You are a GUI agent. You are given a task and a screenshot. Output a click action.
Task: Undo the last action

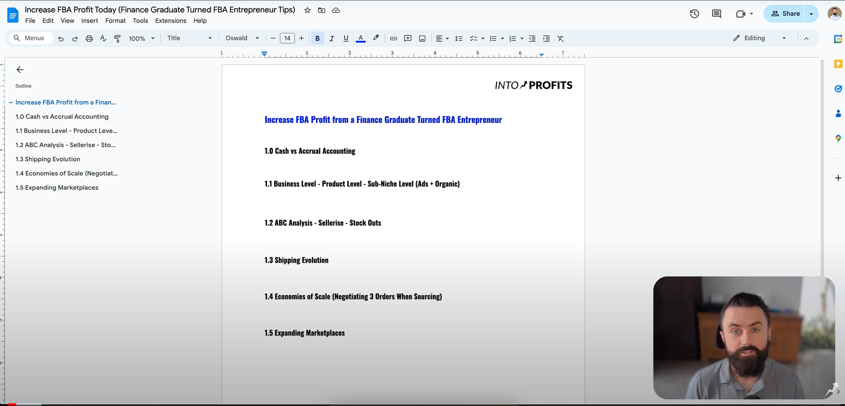point(61,39)
